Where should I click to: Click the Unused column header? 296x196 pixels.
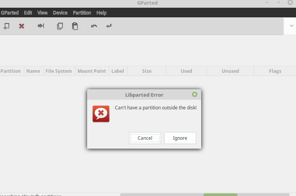[x=230, y=71]
